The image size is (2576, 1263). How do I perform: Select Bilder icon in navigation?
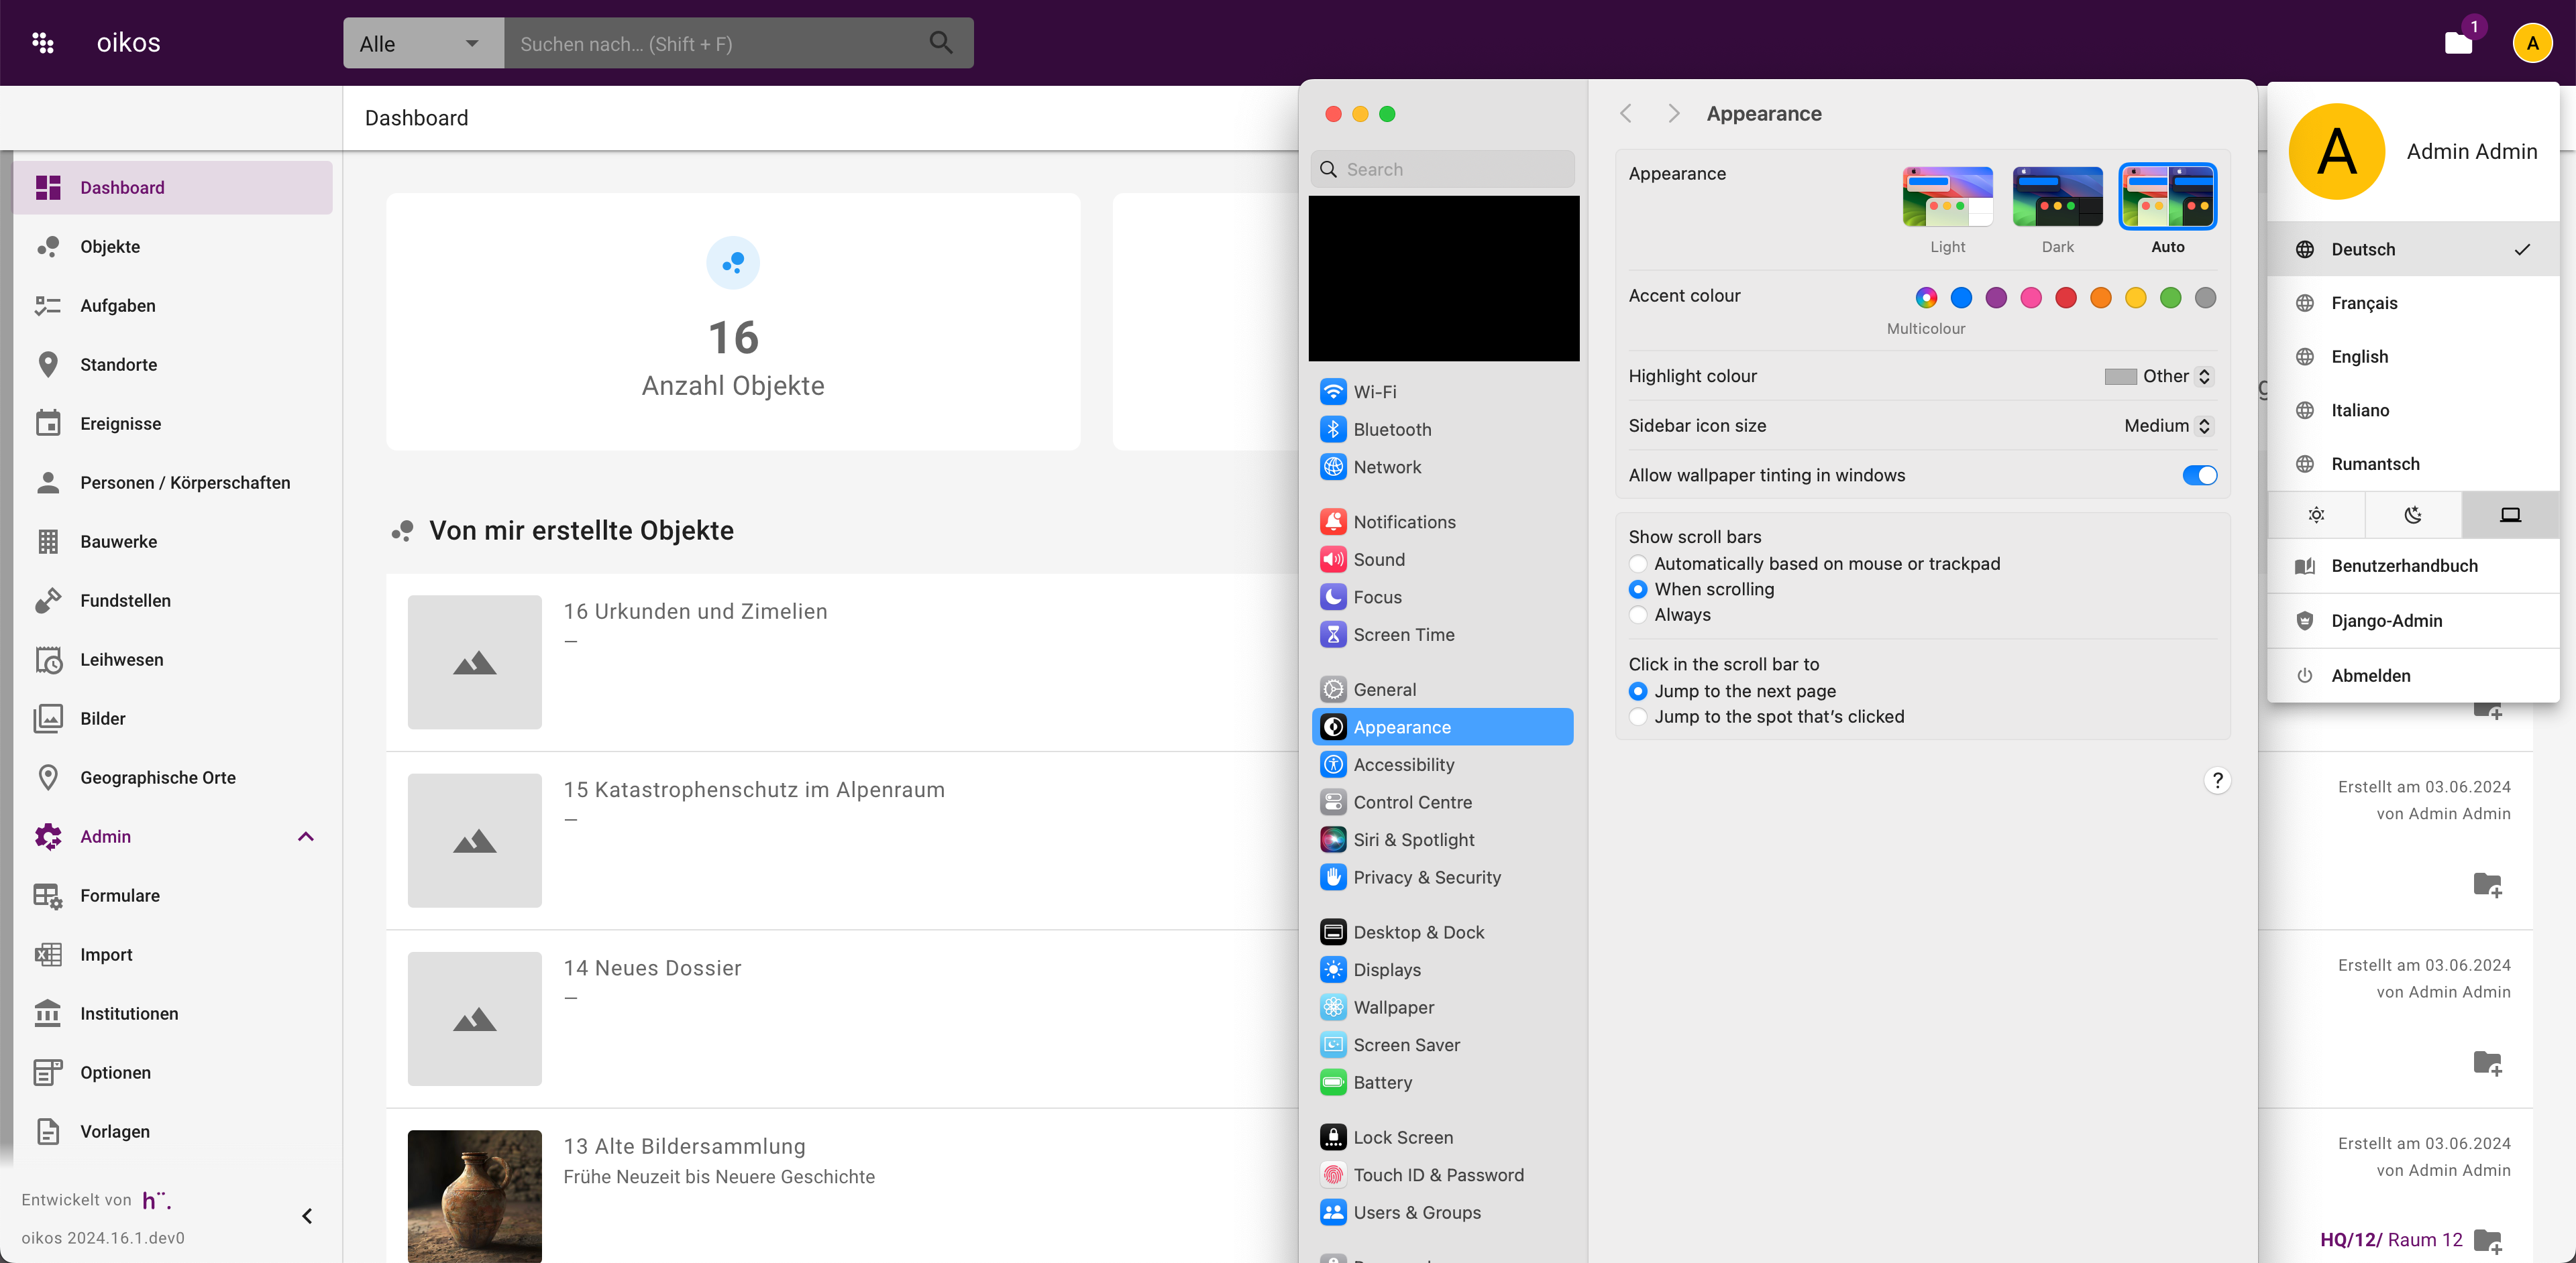[x=49, y=718]
